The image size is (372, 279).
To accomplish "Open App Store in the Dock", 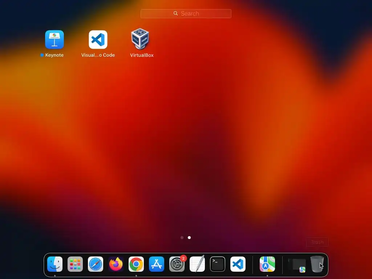I will [157, 264].
